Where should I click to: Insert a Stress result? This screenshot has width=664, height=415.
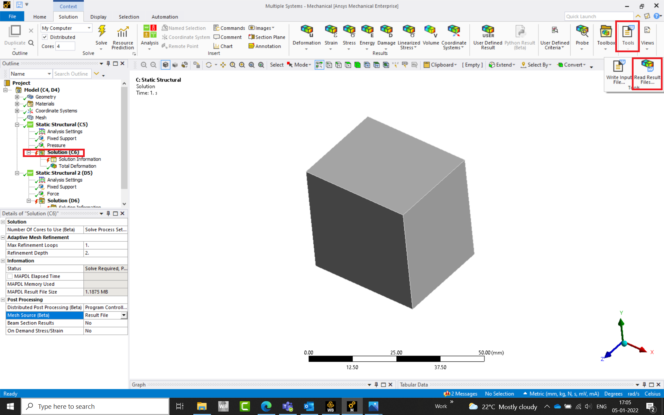(x=349, y=37)
